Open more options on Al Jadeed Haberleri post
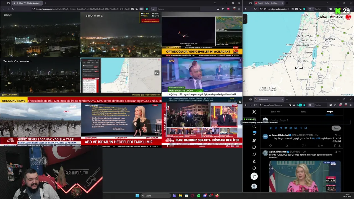This screenshot has height=199, width=354. click(339, 135)
